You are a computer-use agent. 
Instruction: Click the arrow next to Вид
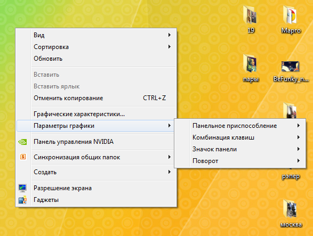(x=170, y=35)
